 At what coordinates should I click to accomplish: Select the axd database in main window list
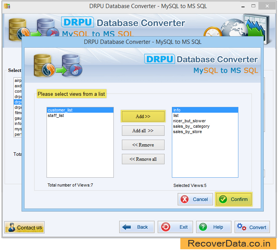pyautogui.click(x=18, y=86)
